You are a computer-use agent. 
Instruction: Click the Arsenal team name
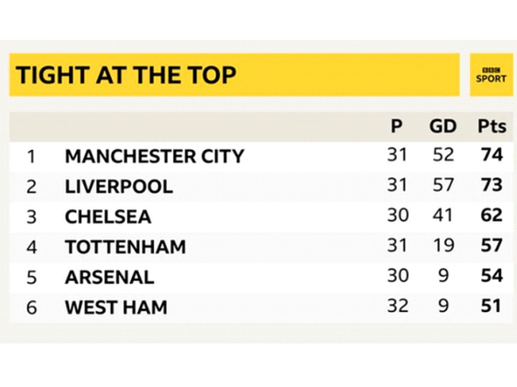110,277
